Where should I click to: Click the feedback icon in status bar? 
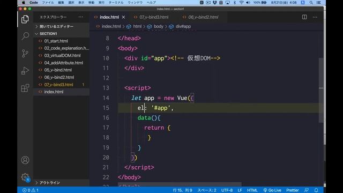(x=306, y=190)
